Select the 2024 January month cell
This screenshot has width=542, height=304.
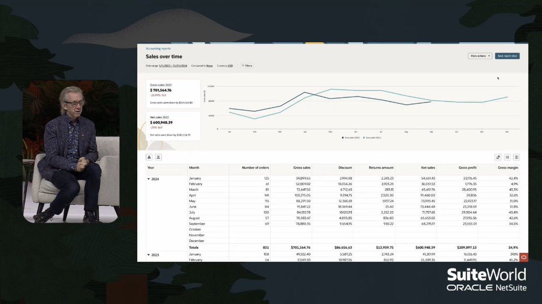click(195, 178)
